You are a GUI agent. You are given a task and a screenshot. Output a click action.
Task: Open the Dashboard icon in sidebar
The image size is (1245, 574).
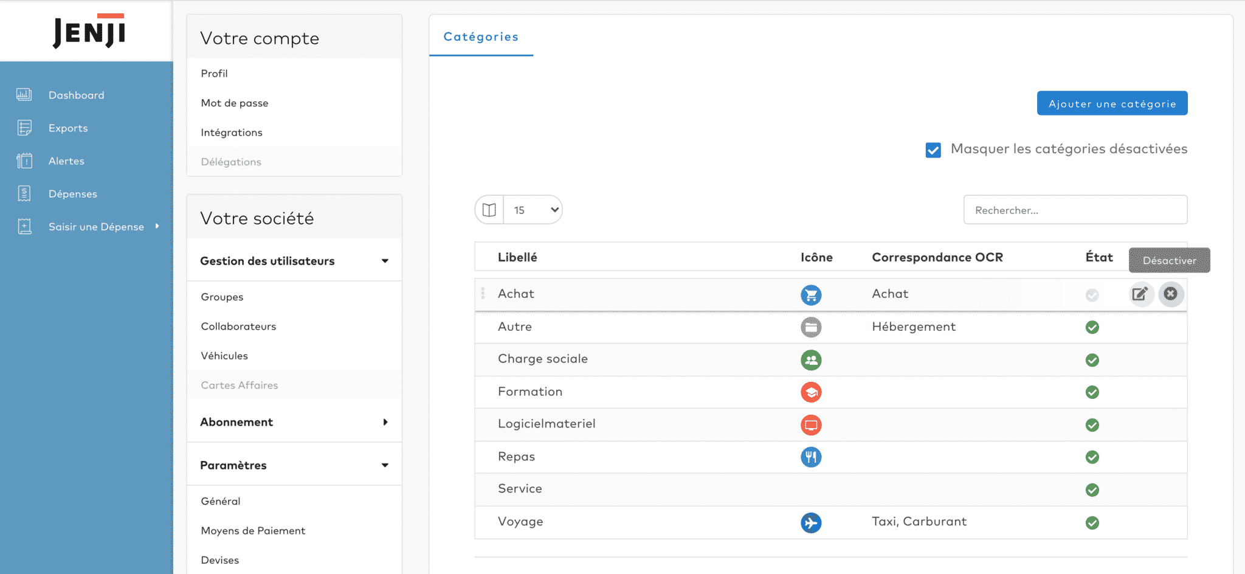click(x=24, y=95)
